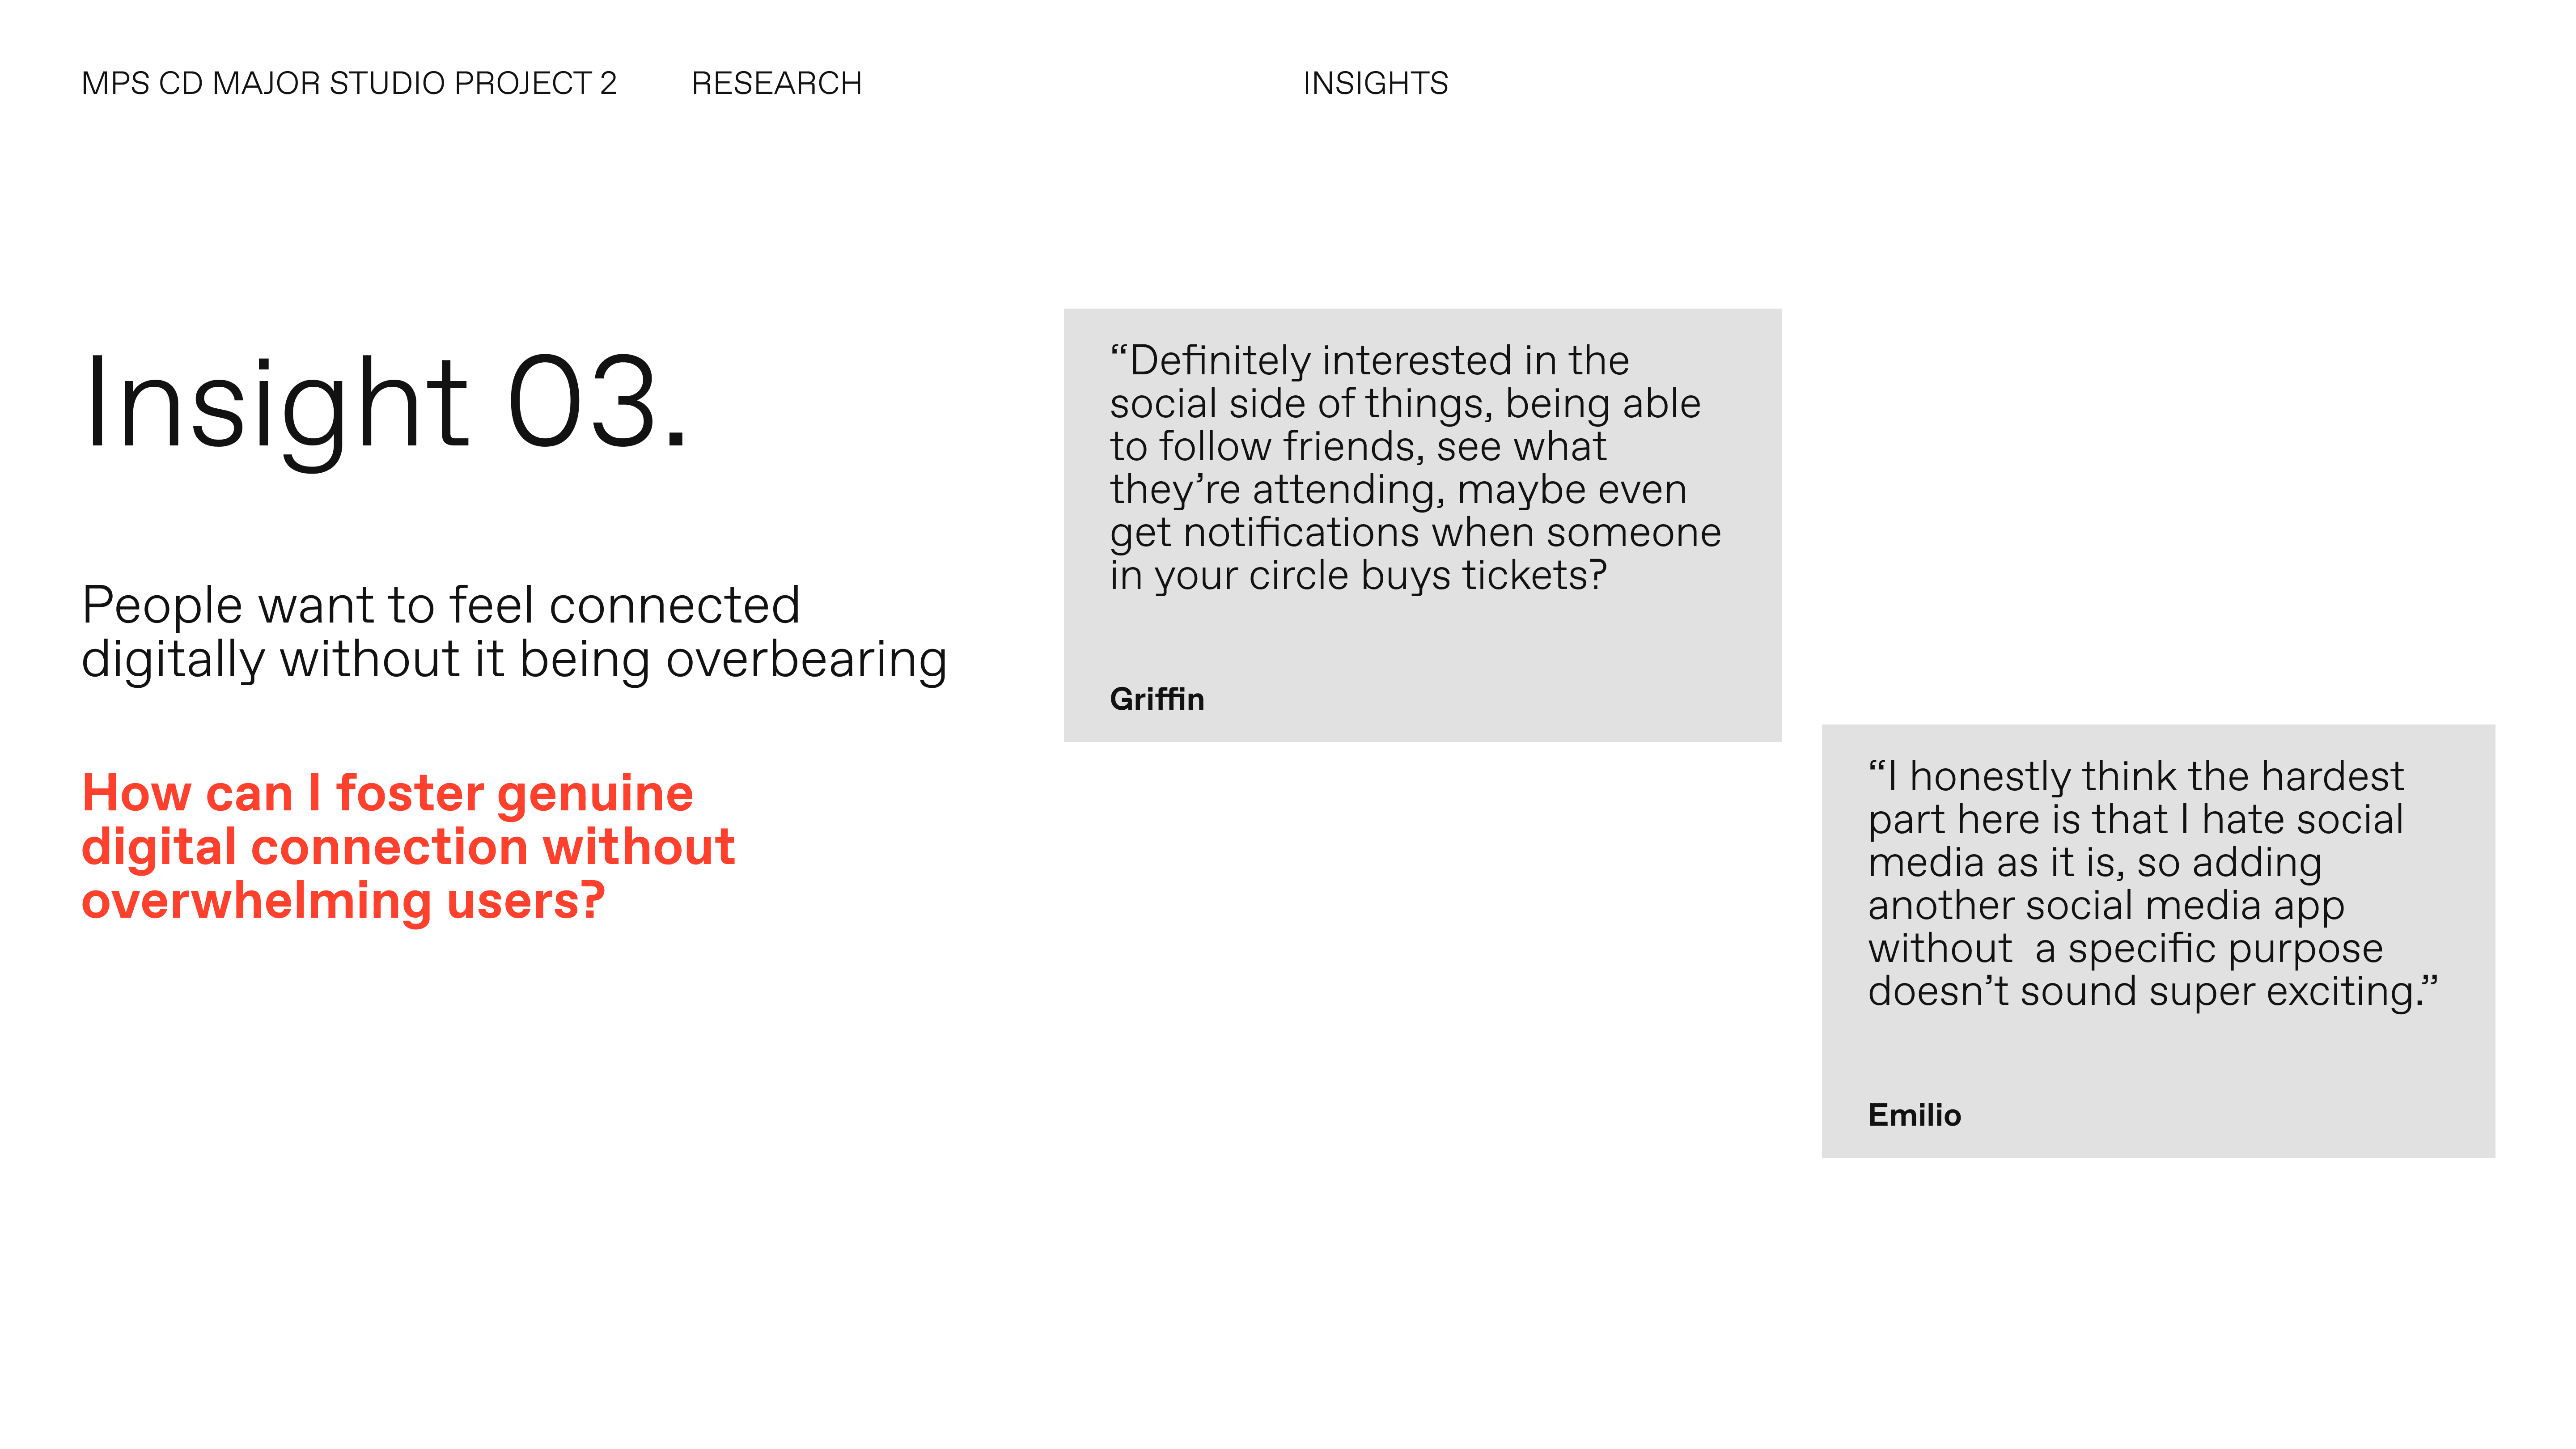Screen dimensions: 2576x1449
Task: Click the line get notifications when someone
Action: (1415, 533)
